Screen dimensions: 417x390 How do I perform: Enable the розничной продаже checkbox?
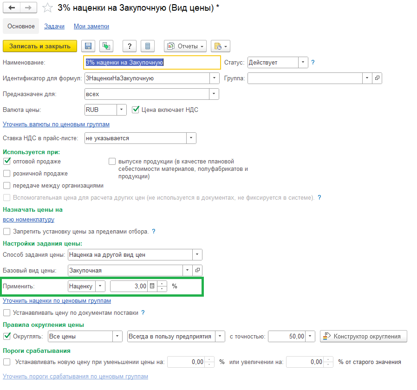[x=7, y=173]
